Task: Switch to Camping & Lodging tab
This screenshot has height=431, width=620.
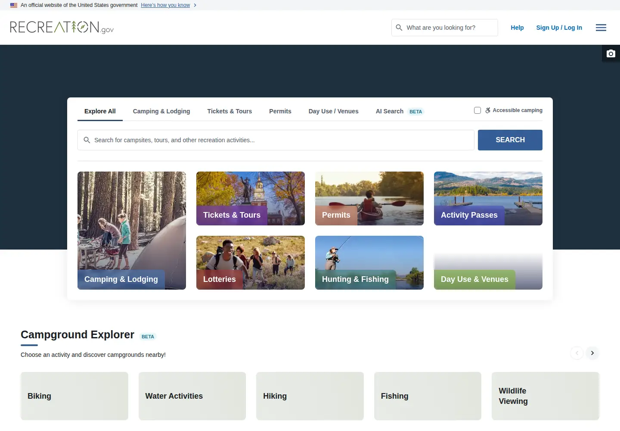Action: click(161, 111)
